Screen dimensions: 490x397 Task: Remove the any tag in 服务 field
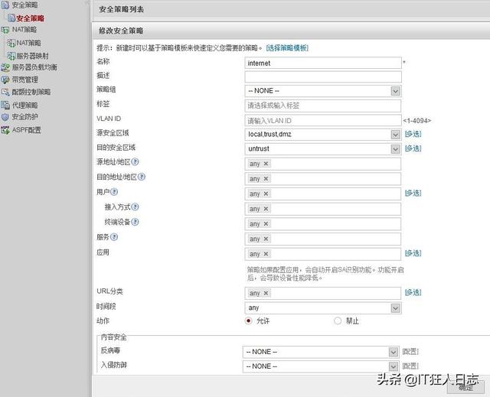tap(266, 239)
